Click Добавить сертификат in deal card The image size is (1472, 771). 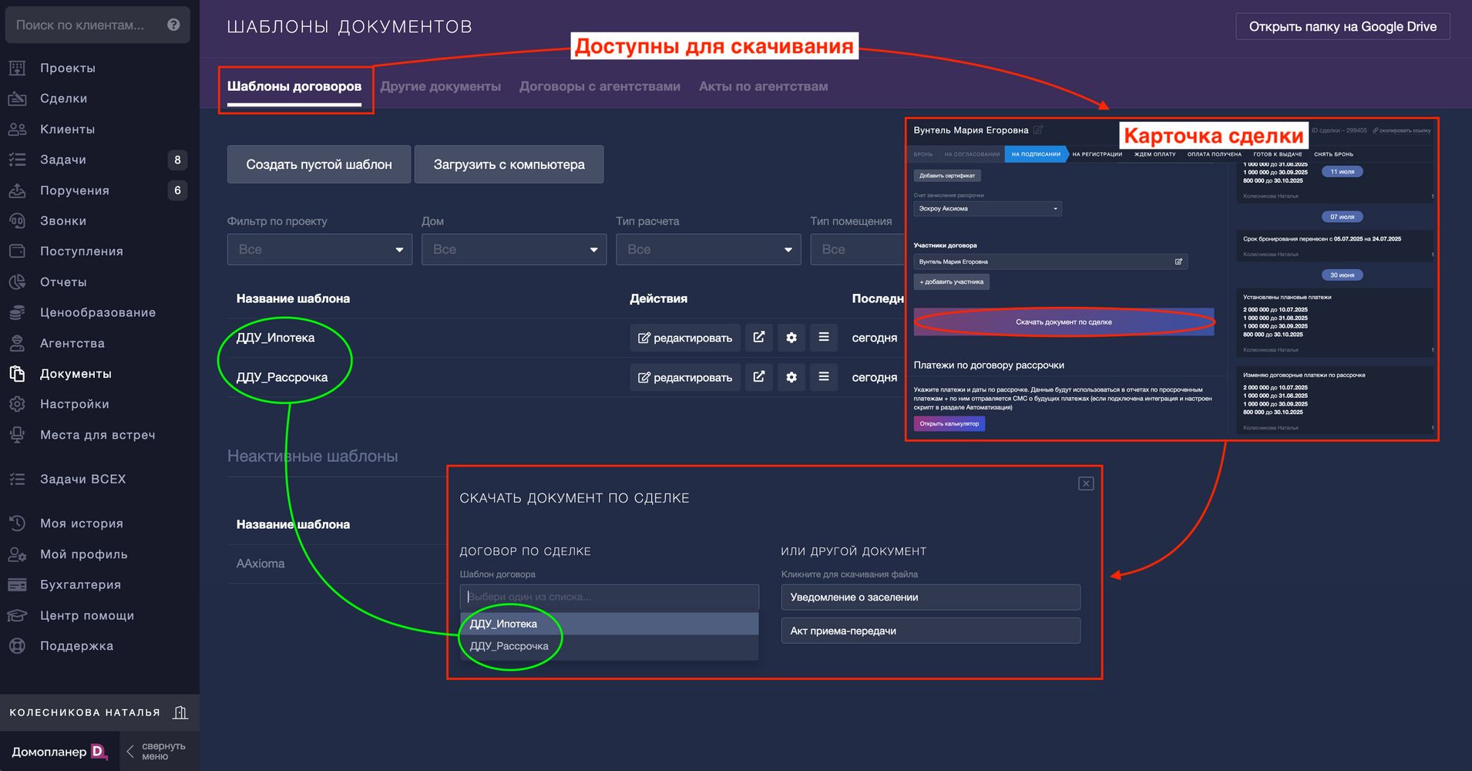pos(947,175)
